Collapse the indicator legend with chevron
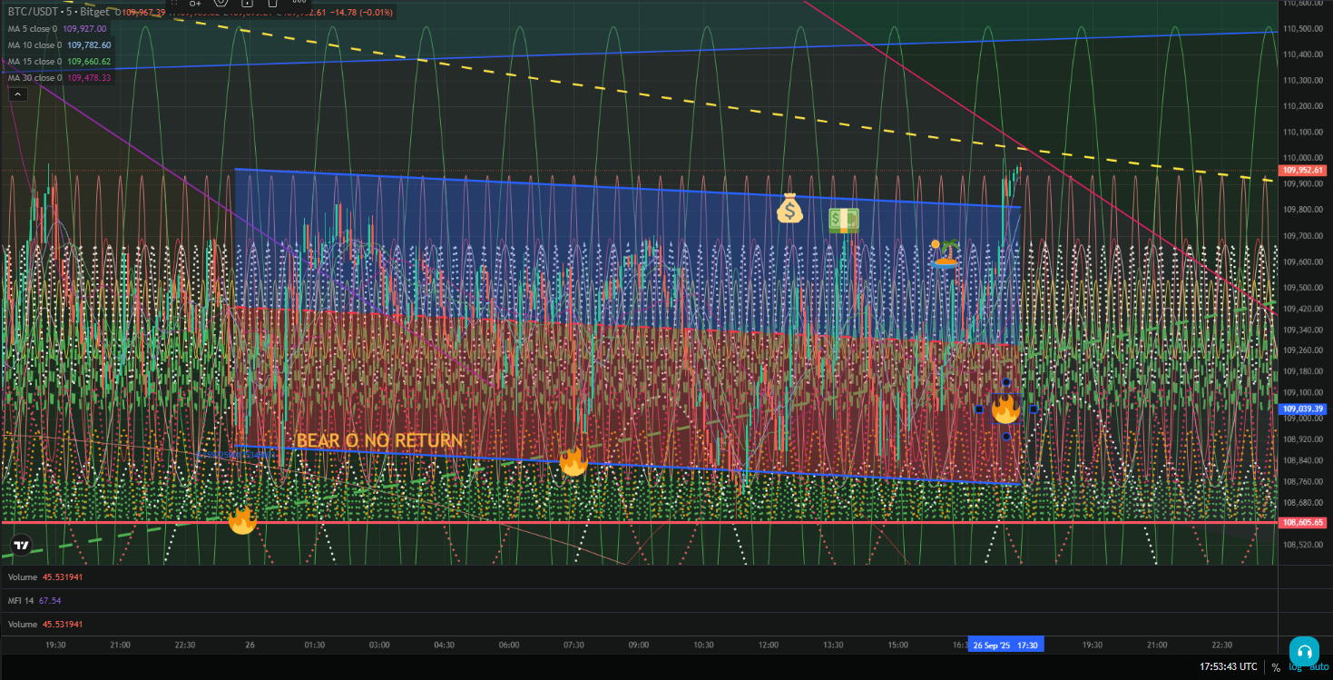This screenshot has height=680, width=1333. pyautogui.click(x=16, y=94)
